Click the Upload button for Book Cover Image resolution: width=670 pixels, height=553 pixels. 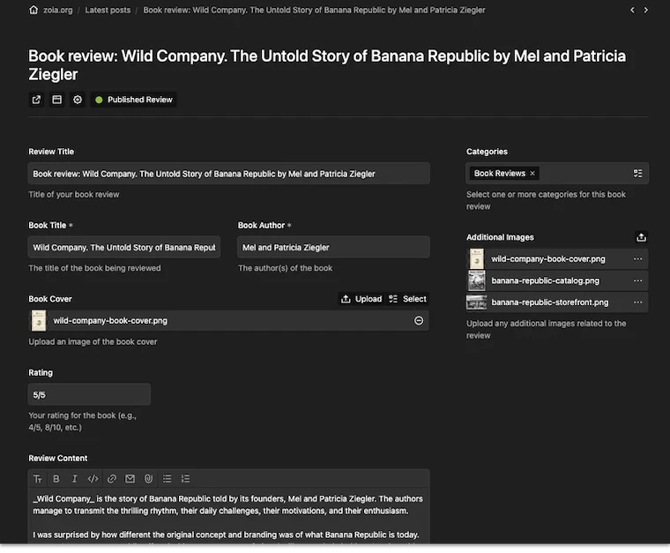361,299
